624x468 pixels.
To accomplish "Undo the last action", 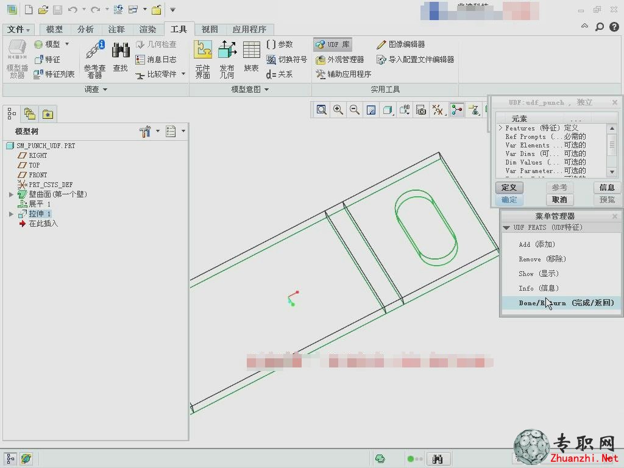I will point(72,10).
